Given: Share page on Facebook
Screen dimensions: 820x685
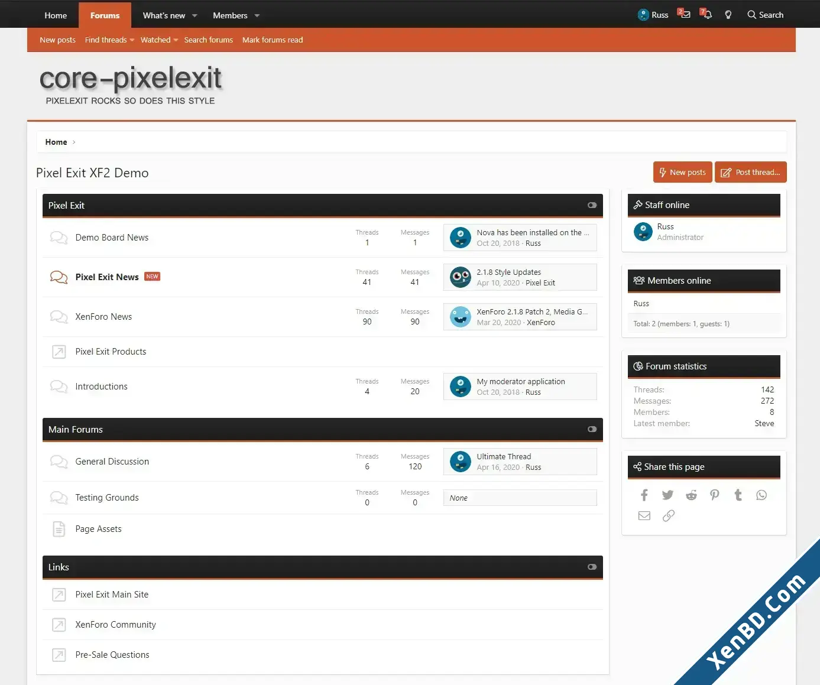Looking at the screenshot, I should click(x=644, y=495).
